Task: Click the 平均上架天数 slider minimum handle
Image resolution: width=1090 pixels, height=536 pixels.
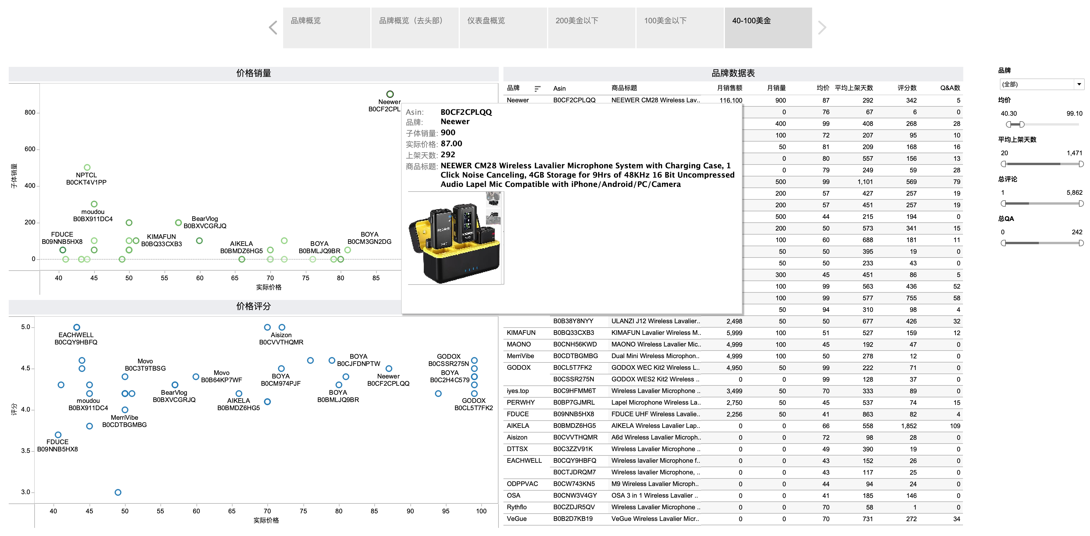Action: (x=1004, y=164)
